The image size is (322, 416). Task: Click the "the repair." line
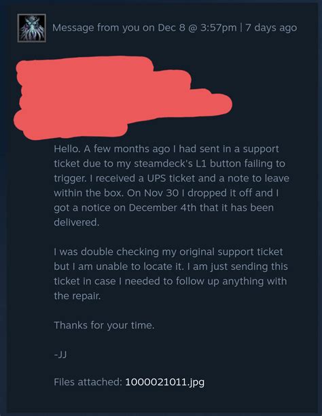(x=77, y=296)
